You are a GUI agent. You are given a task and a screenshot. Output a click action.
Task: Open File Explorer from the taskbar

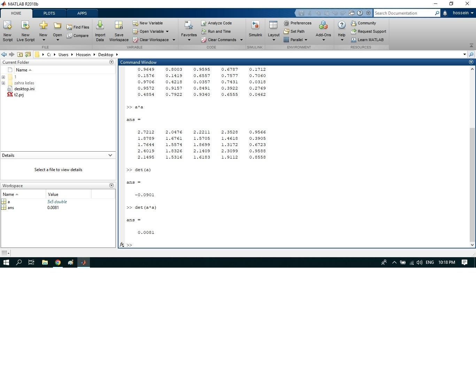(45, 262)
